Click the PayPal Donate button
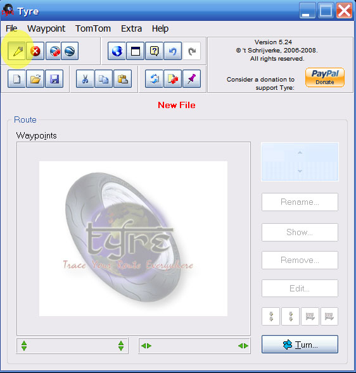The image size is (356, 373). pos(325,78)
